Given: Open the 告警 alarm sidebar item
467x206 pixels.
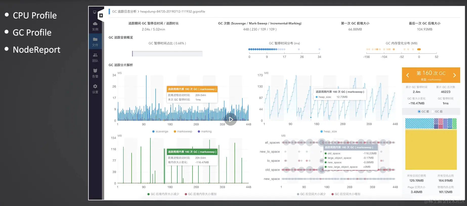Looking at the screenshot, I should [95, 73].
